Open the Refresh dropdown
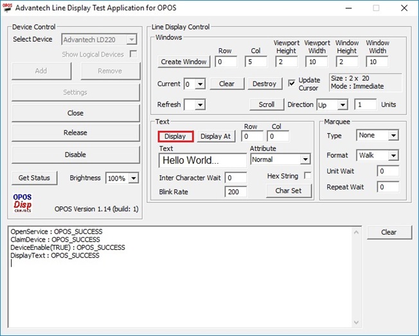Screen dimensions: 419x336 [200, 105]
